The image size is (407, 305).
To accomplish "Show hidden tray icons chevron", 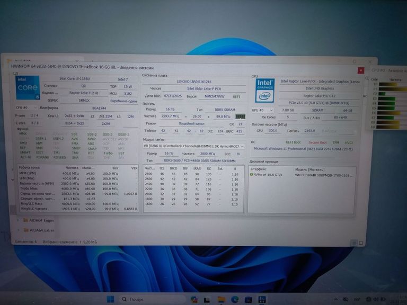I will [336, 300].
